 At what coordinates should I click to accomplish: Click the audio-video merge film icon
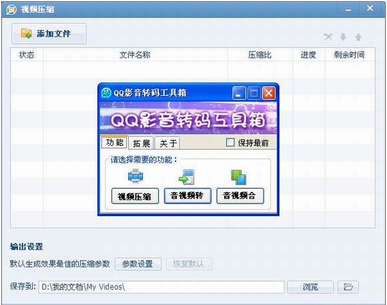pyautogui.click(x=239, y=177)
